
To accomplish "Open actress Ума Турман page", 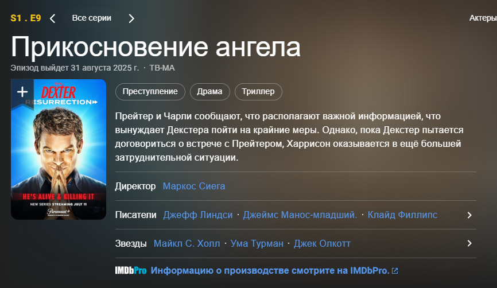I will [257, 244].
